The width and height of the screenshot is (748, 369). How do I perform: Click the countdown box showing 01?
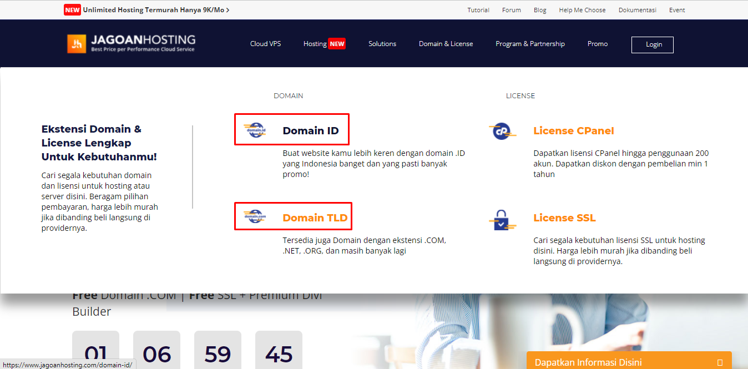pos(95,350)
